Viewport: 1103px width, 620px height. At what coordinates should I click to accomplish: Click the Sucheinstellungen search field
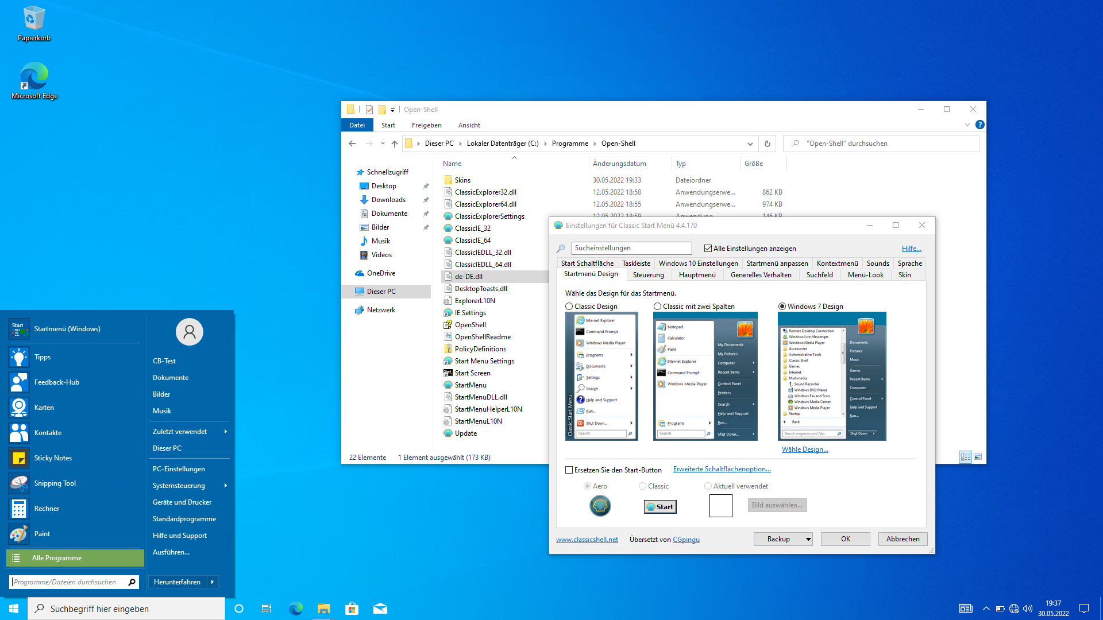tap(631, 248)
